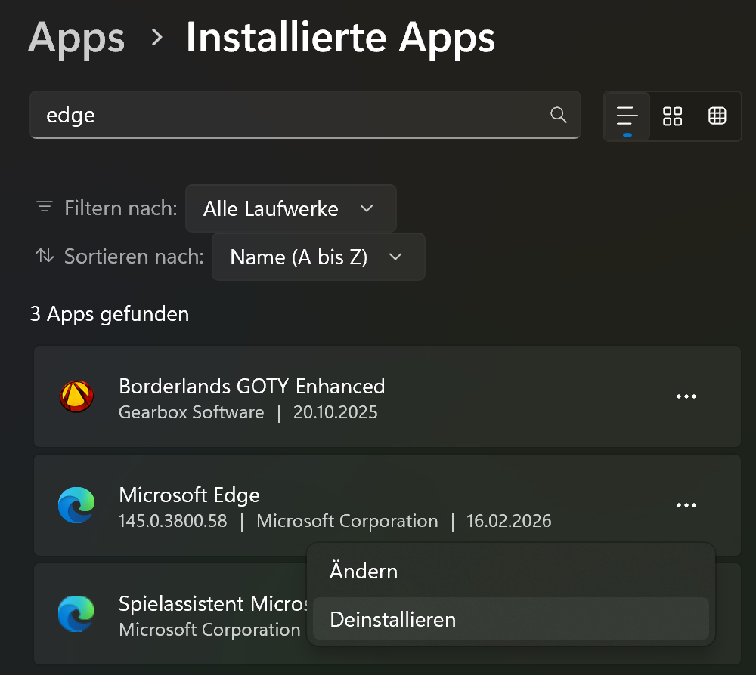Click the Spielassistent app Edge icon
The height and width of the screenshot is (675, 756).
[76, 614]
